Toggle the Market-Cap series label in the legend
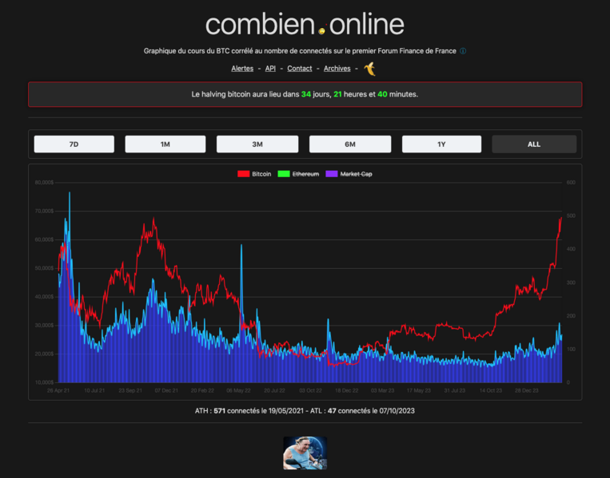Image resolution: width=610 pixels, height=478 pixels. (x=357, y=174)
